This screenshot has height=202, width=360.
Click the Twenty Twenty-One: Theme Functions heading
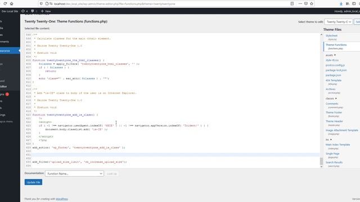[66, 21]
